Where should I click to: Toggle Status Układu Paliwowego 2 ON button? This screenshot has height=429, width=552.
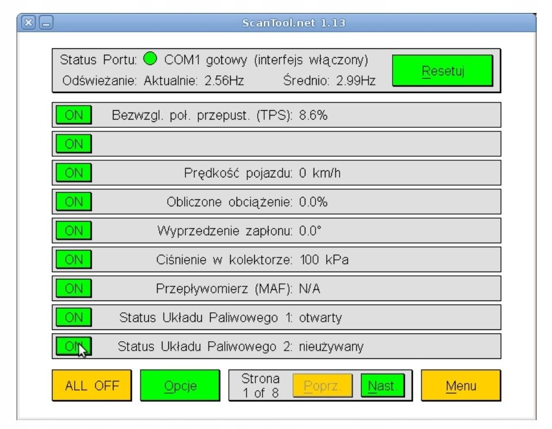click(x=73, y=346)
